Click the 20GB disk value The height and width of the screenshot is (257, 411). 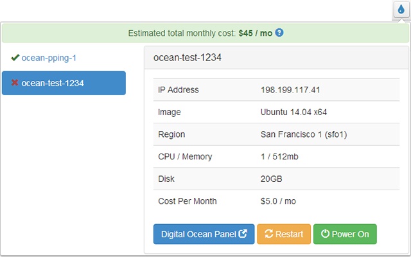point(271,179)
